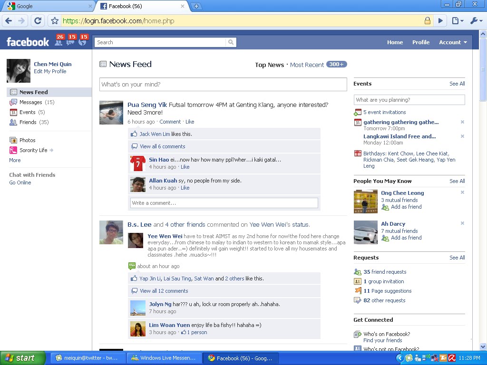Switch to meiquin@twitter taskbar window
487x365 pixels.
pyautogui.click(x=88, y=358)
